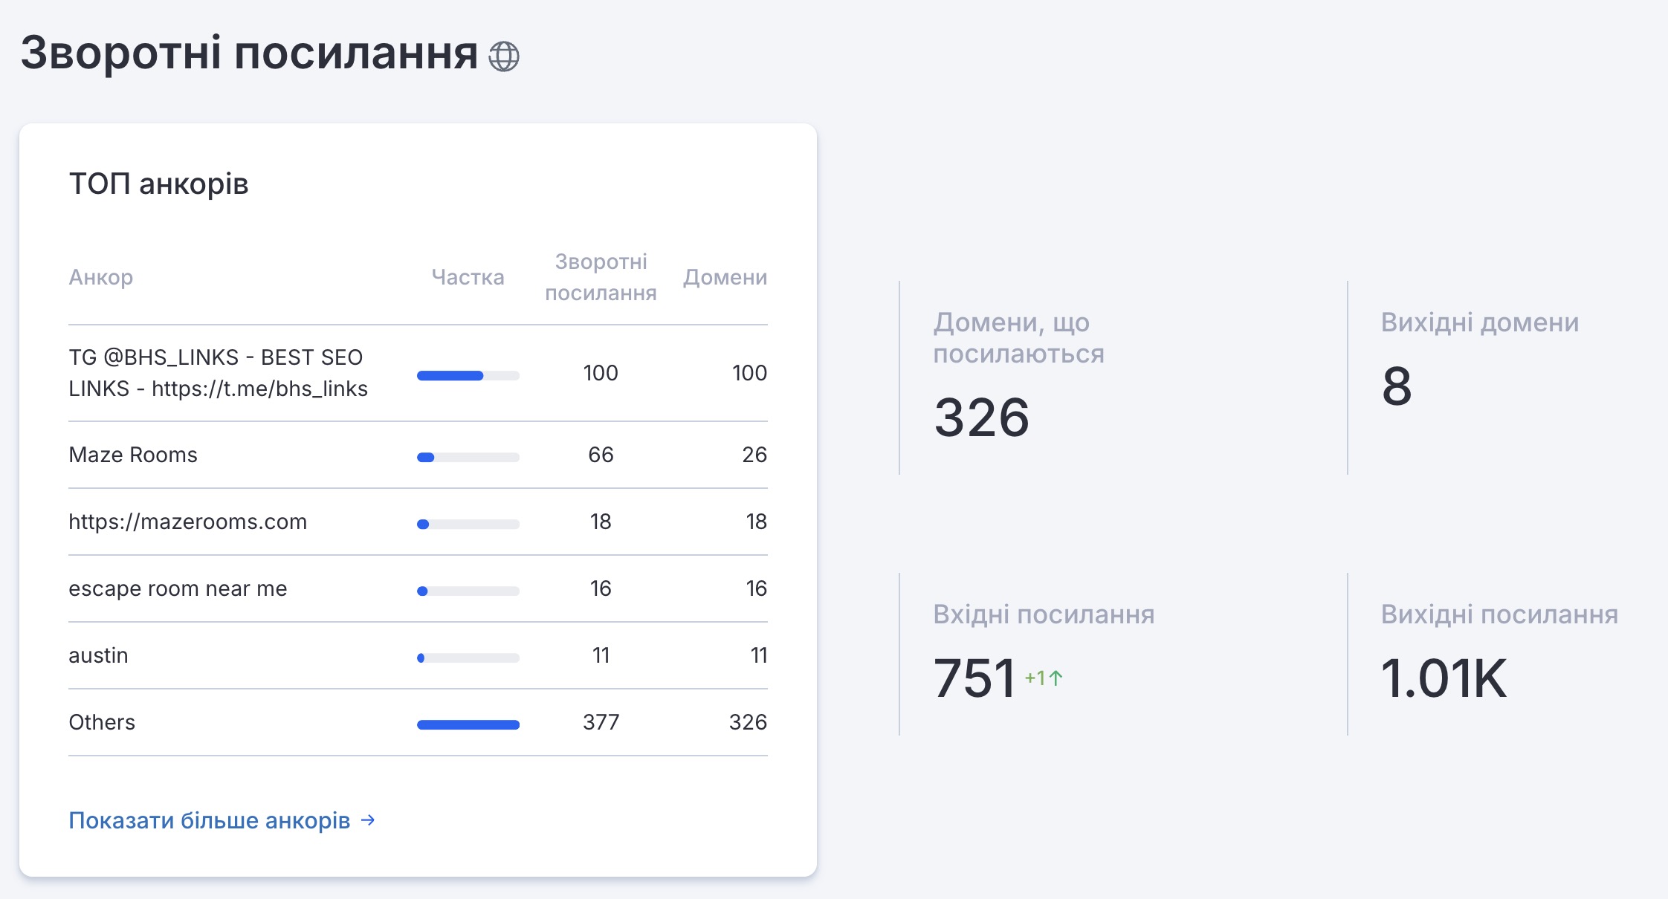Click the globe icon beside the heading
The height and width of the screenshot is (899, 1668).
tap(503, 56)
